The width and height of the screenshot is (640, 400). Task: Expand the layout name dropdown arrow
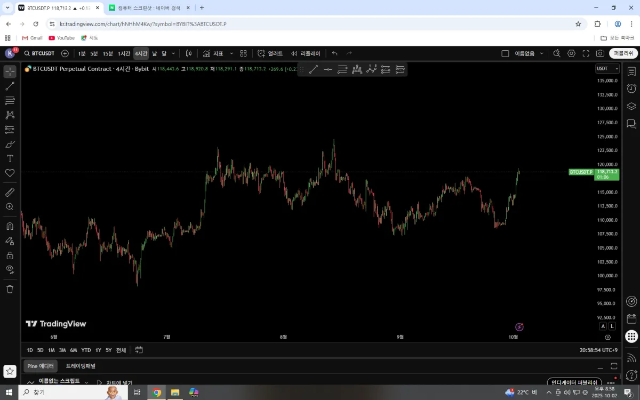(x=541, y=53)
